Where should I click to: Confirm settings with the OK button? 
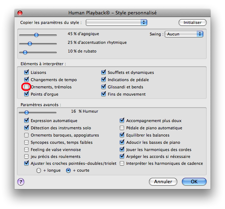pos(194,181)
